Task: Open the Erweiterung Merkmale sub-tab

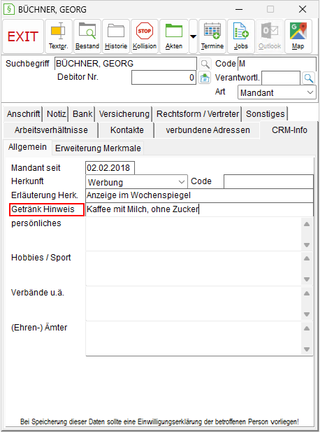Action: pyautogui.click(x=98, y=148)
